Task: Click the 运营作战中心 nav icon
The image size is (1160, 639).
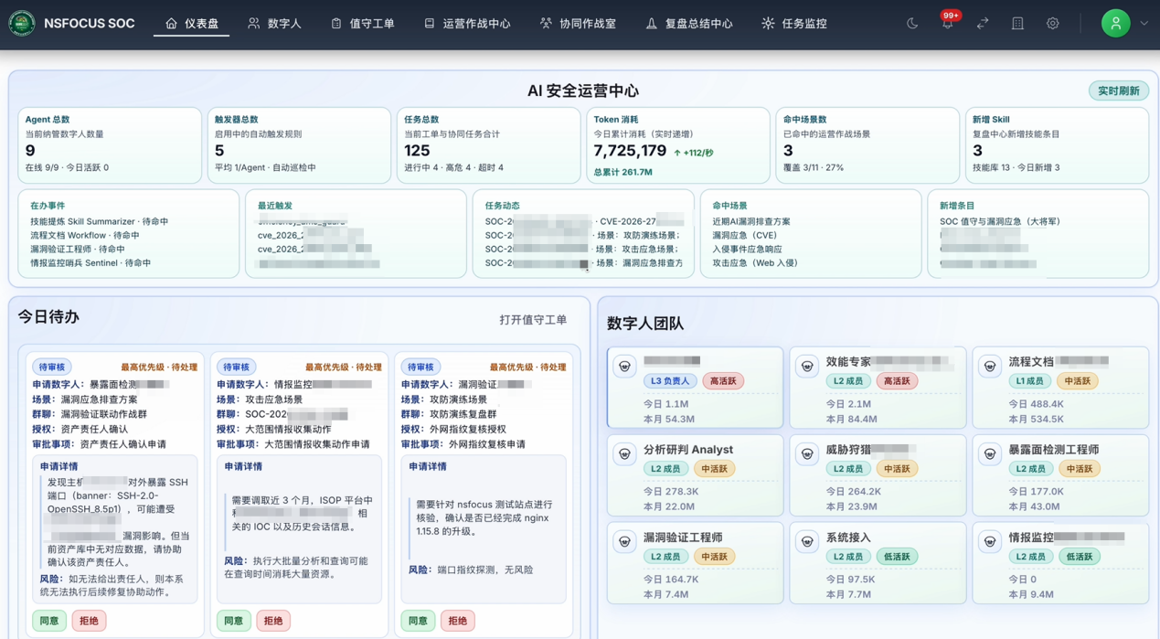Action: click(x=430, y=24)
